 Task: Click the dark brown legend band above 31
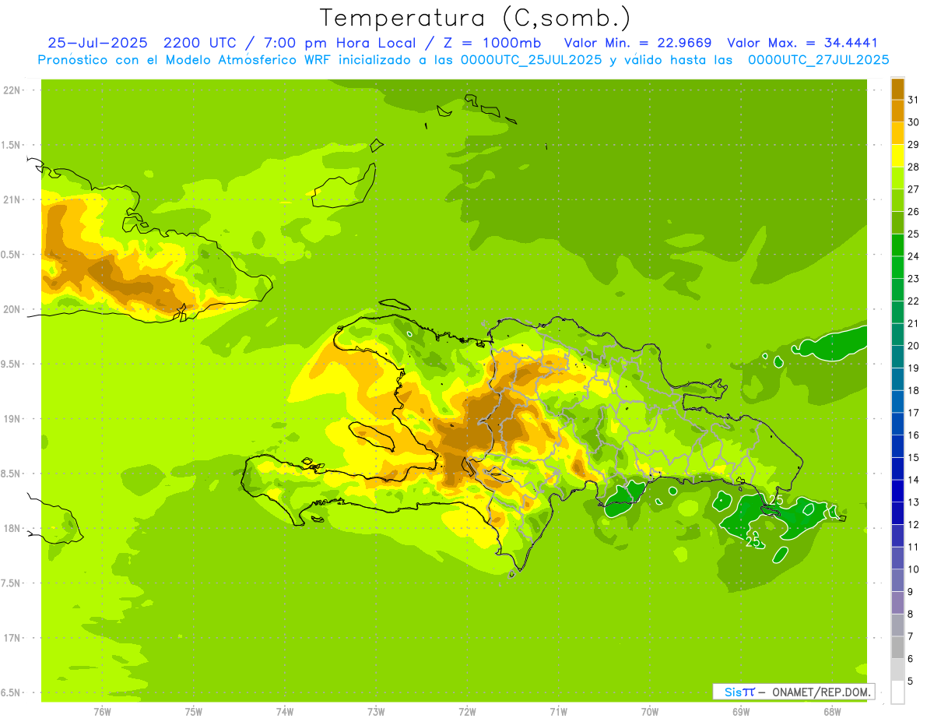897,89
